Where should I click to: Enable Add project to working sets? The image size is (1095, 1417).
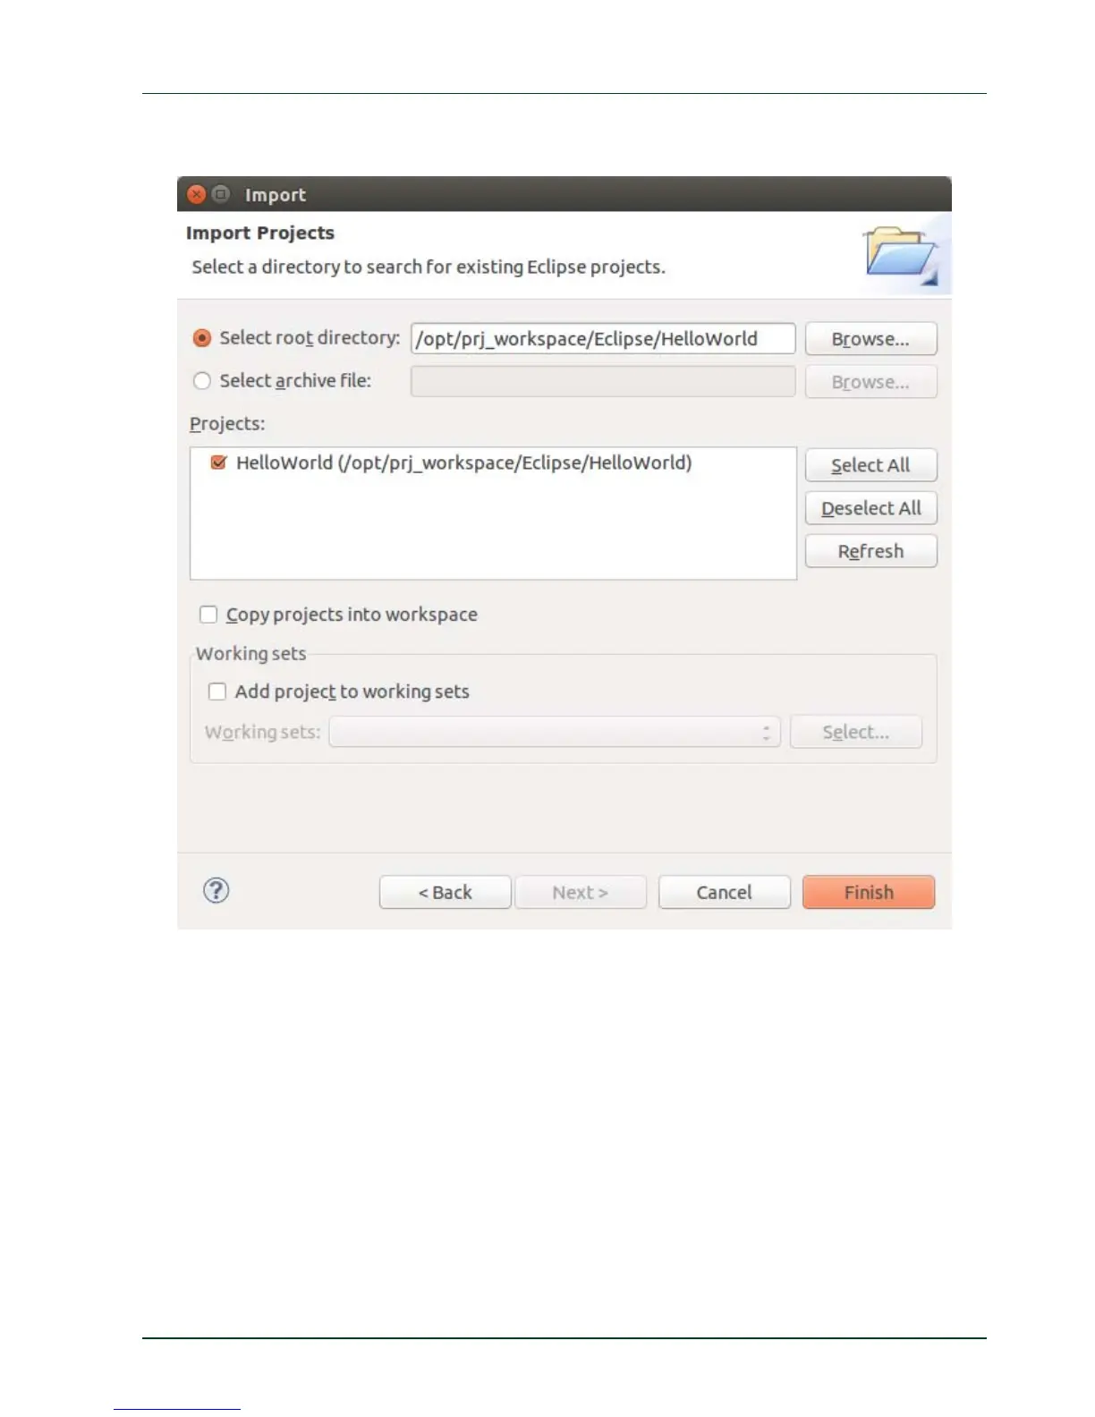(217, 692)
